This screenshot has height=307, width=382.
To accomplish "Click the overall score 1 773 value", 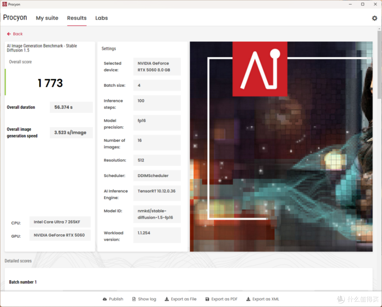I will pyautogui.click(x=50, y=83).
